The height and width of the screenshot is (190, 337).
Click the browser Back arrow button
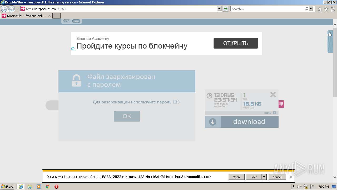coord(4,9)
